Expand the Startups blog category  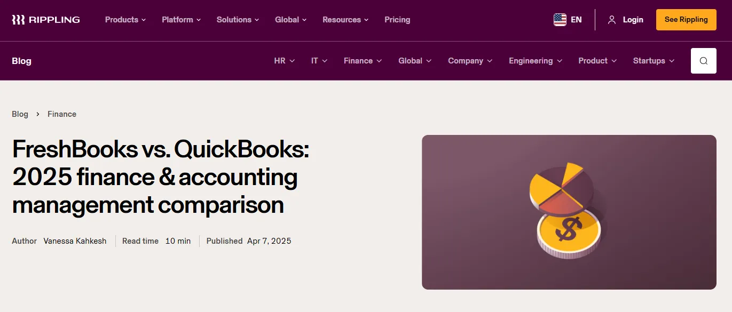point(654,61)
